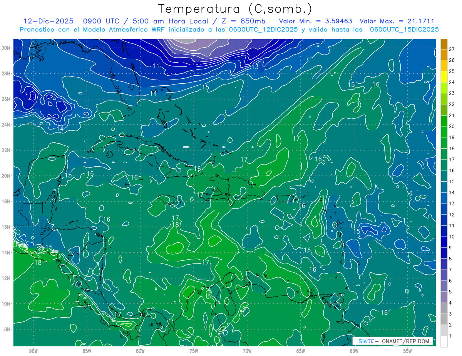
Task: Click latitude axis label '28N'
Action: (6, 73)
